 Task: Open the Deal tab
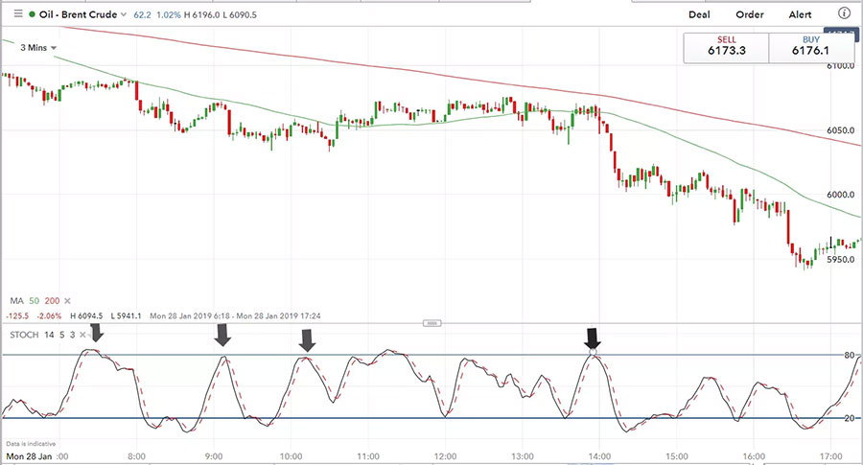coord(699,14)
